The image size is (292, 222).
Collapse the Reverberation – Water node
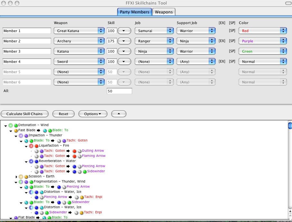pyautogui.click(x=26, y=162)
